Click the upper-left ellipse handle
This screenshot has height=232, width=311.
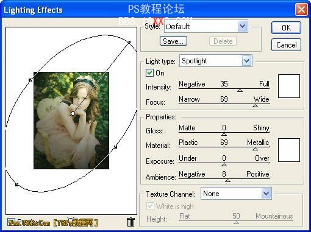click(30, 80)
